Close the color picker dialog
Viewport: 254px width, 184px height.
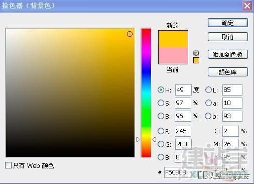[x=247, y=6]
